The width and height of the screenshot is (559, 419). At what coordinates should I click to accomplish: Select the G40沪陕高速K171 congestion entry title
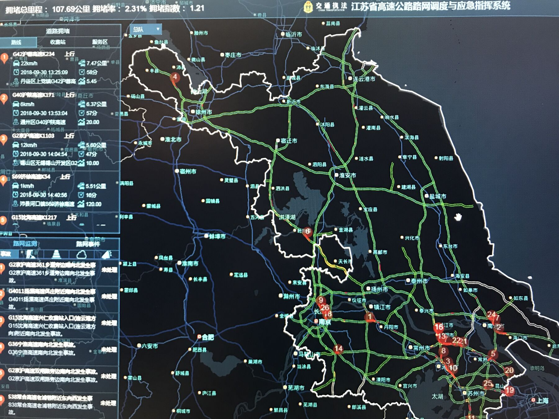tap(33, 95)
